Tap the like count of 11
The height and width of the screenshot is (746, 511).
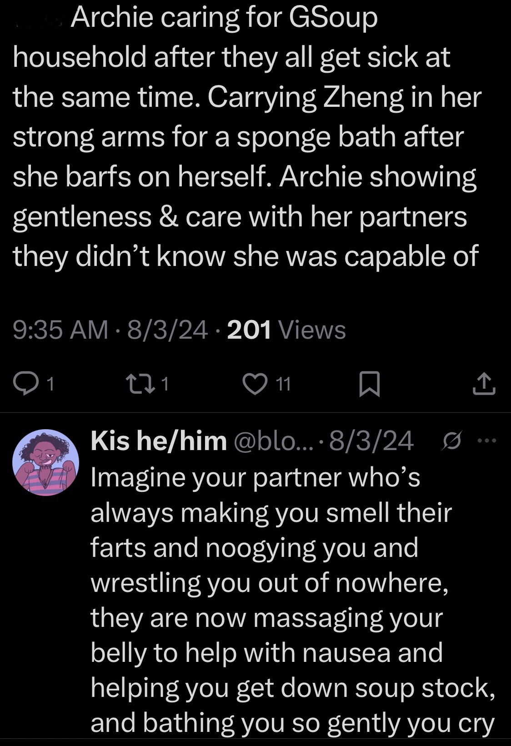tap(284, 385)
